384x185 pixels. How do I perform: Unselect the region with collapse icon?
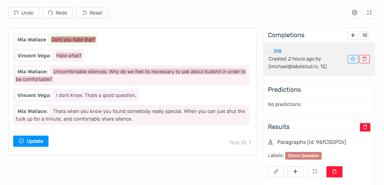[x=315, y=171]
